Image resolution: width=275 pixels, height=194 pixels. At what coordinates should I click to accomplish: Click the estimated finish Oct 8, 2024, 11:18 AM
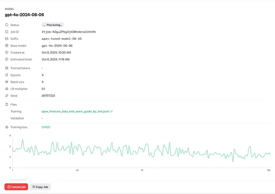pyautogui.click(x=55, y=59)
